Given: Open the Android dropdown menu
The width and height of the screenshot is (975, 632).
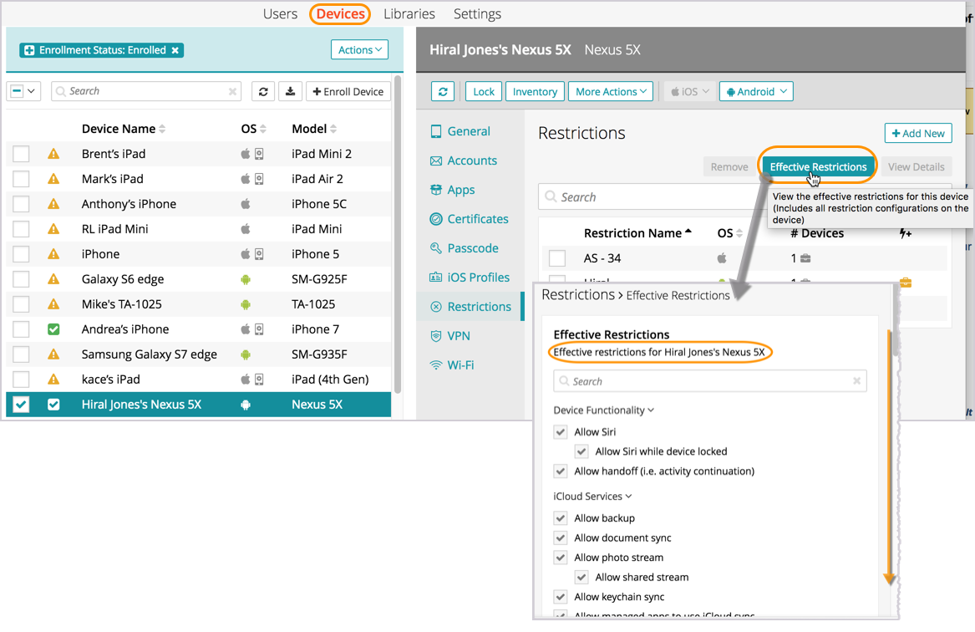Looking at the screenshot, I should 755,92.
